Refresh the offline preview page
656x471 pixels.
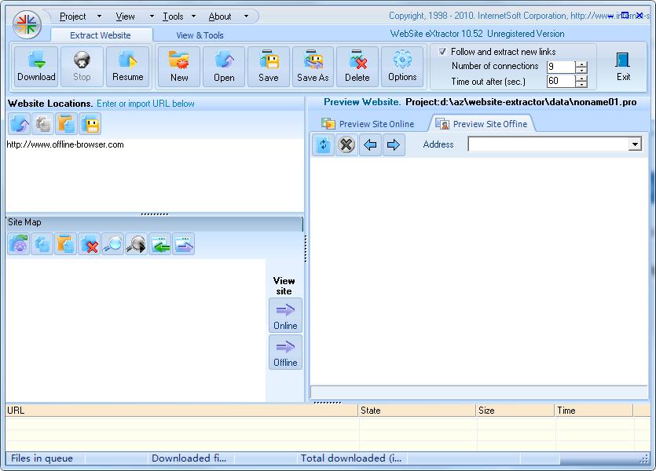(x=323, y=144)
